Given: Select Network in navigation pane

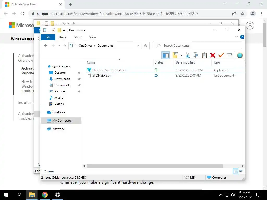Looking at the screenshot, I should pos(58,129).
